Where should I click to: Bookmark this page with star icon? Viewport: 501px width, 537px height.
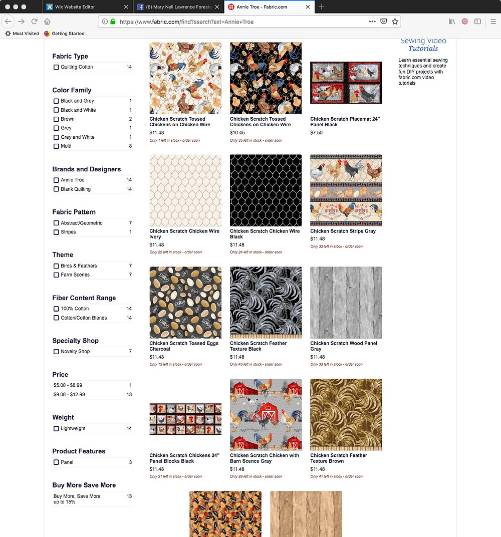tap(395, 22)
